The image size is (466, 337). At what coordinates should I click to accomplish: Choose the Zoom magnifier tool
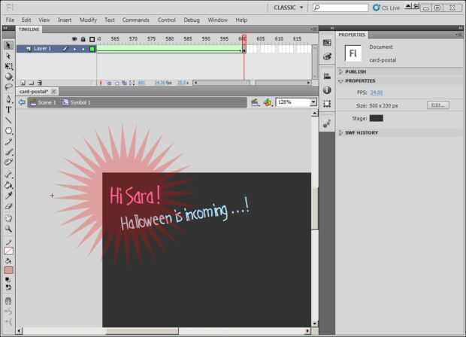click(x=8, y=229)
